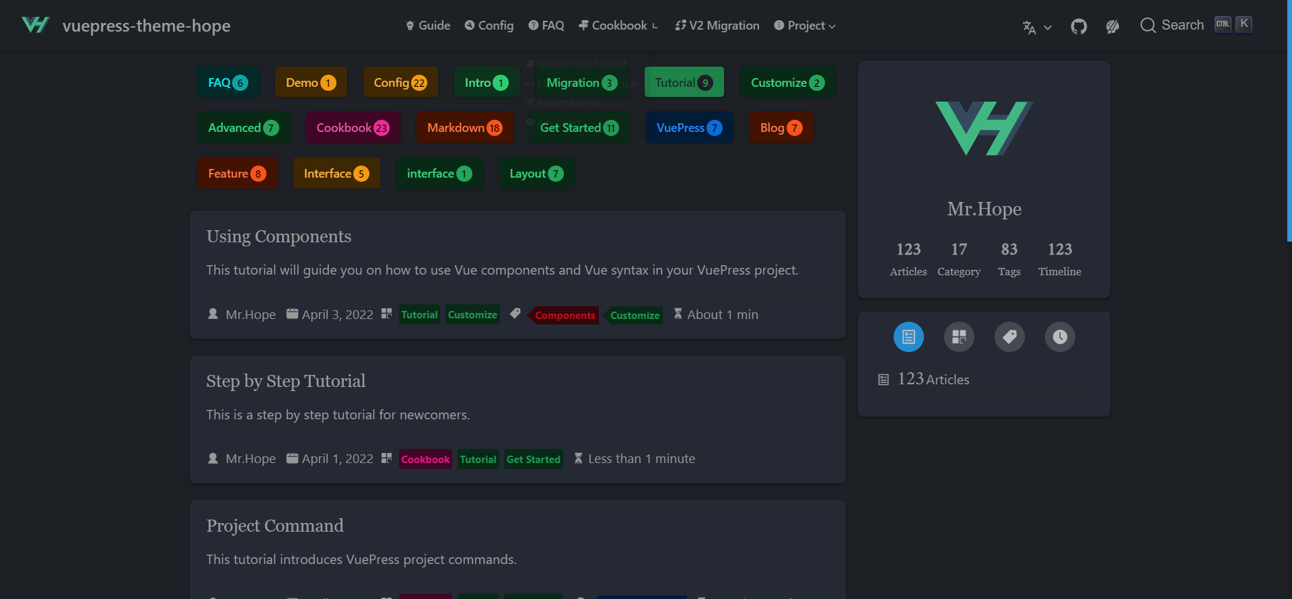
Task: Open the Project Command article
Action: 275,526
